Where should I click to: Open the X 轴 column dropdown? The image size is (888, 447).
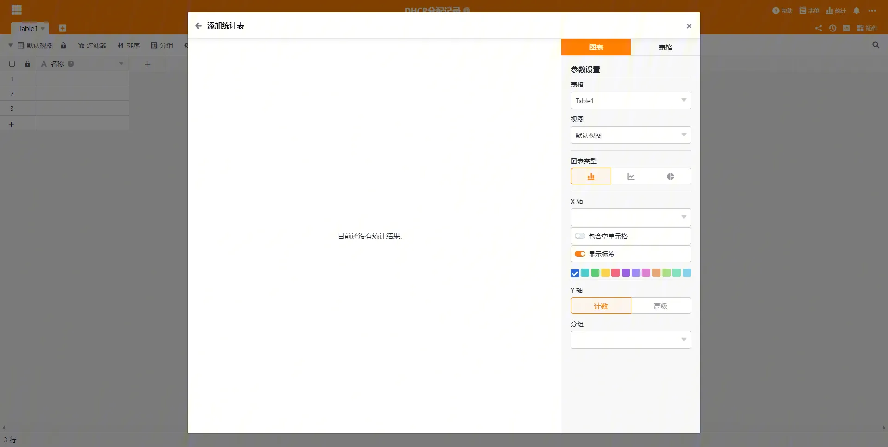pos(630,217)
